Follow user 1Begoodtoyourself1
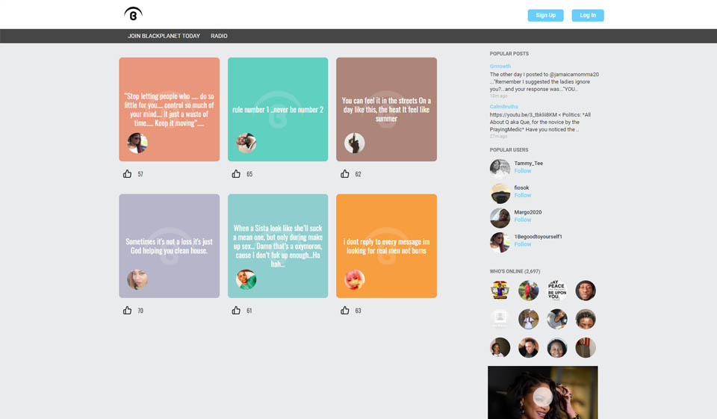 (x=523, y=244)
